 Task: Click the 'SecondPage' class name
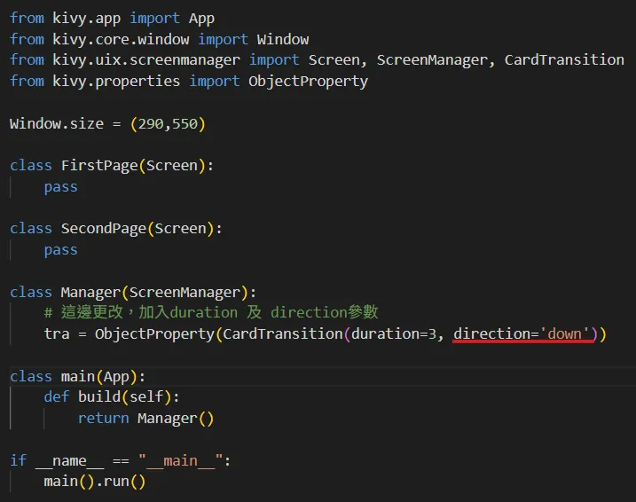pos(104,228)
